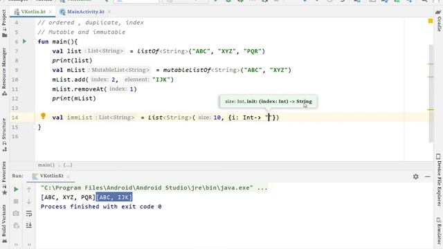Click the down arrow in Run panel
The height and width of the screenshot is (249, 443).
29,201
